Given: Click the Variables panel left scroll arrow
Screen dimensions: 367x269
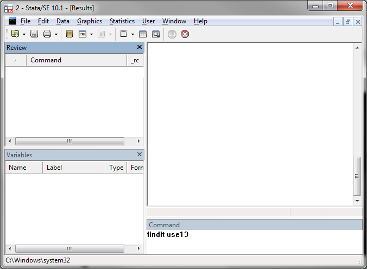Looking at the screenshot, I should tap(10, 248).
